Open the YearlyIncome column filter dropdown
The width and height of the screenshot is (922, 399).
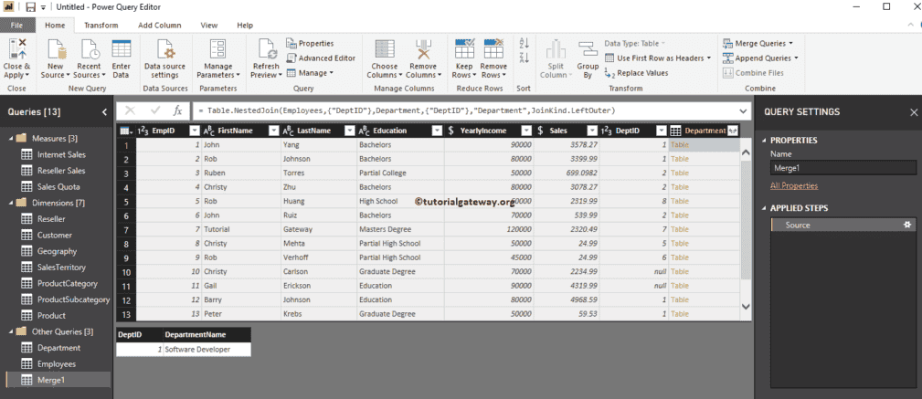tap(526, 131)
